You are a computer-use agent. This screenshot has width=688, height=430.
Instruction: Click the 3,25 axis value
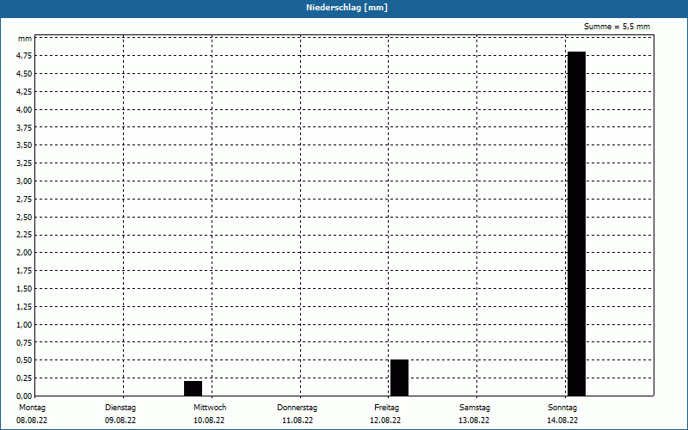click(25, 163)
